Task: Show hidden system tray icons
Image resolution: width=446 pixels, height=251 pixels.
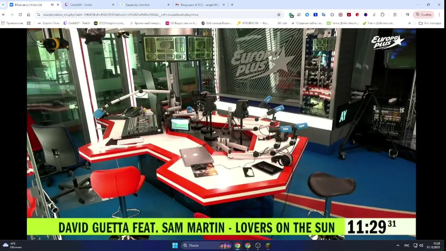Action: pyautogui.click(x=398, y=245)
